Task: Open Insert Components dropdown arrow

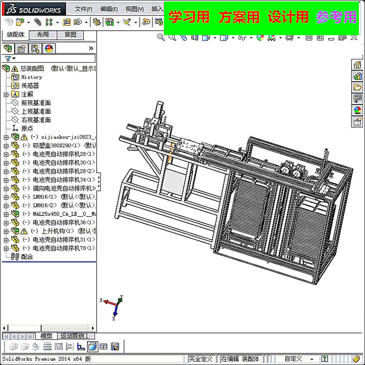Action: [x=29, y=22]
